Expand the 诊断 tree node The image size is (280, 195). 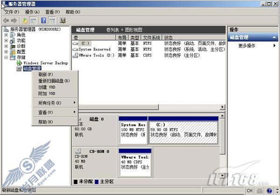6,46
